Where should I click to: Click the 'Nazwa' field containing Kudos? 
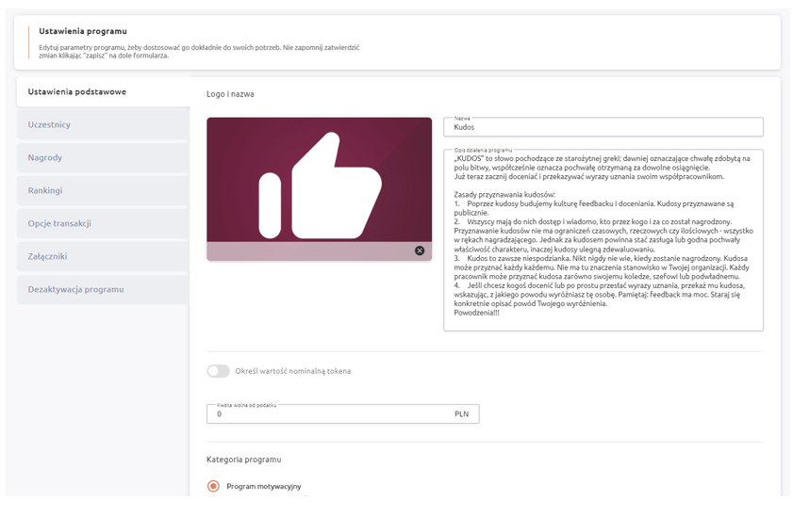tap(603, 127)
